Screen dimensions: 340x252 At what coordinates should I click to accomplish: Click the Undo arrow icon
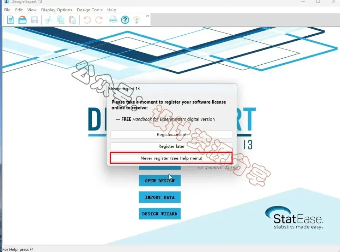(87, 20)
